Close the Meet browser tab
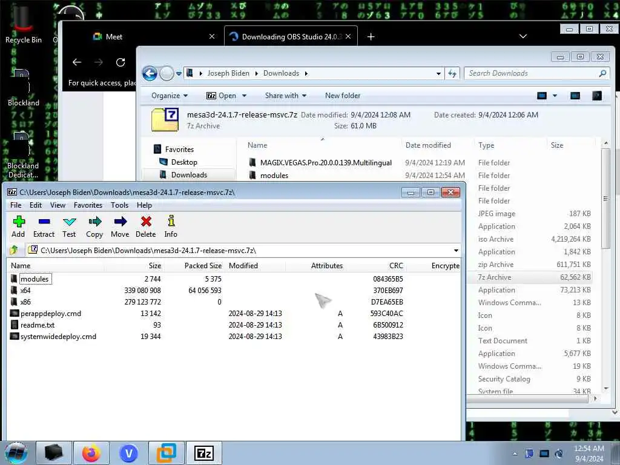The height and width of the screenshot is (465, 620). tap(212, 36)
